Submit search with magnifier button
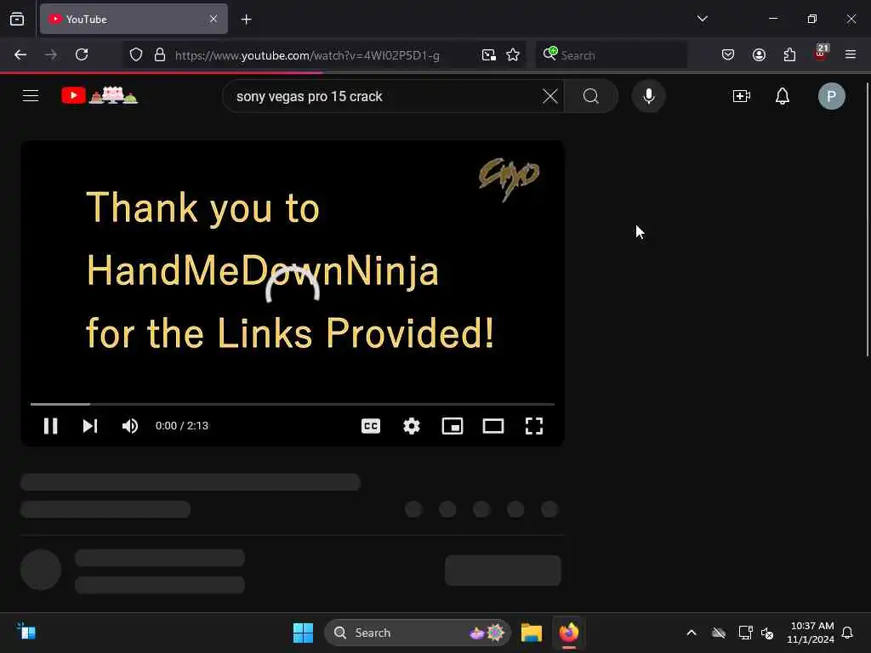The width and height of the screenshot is (871, 653). [591, 96]
